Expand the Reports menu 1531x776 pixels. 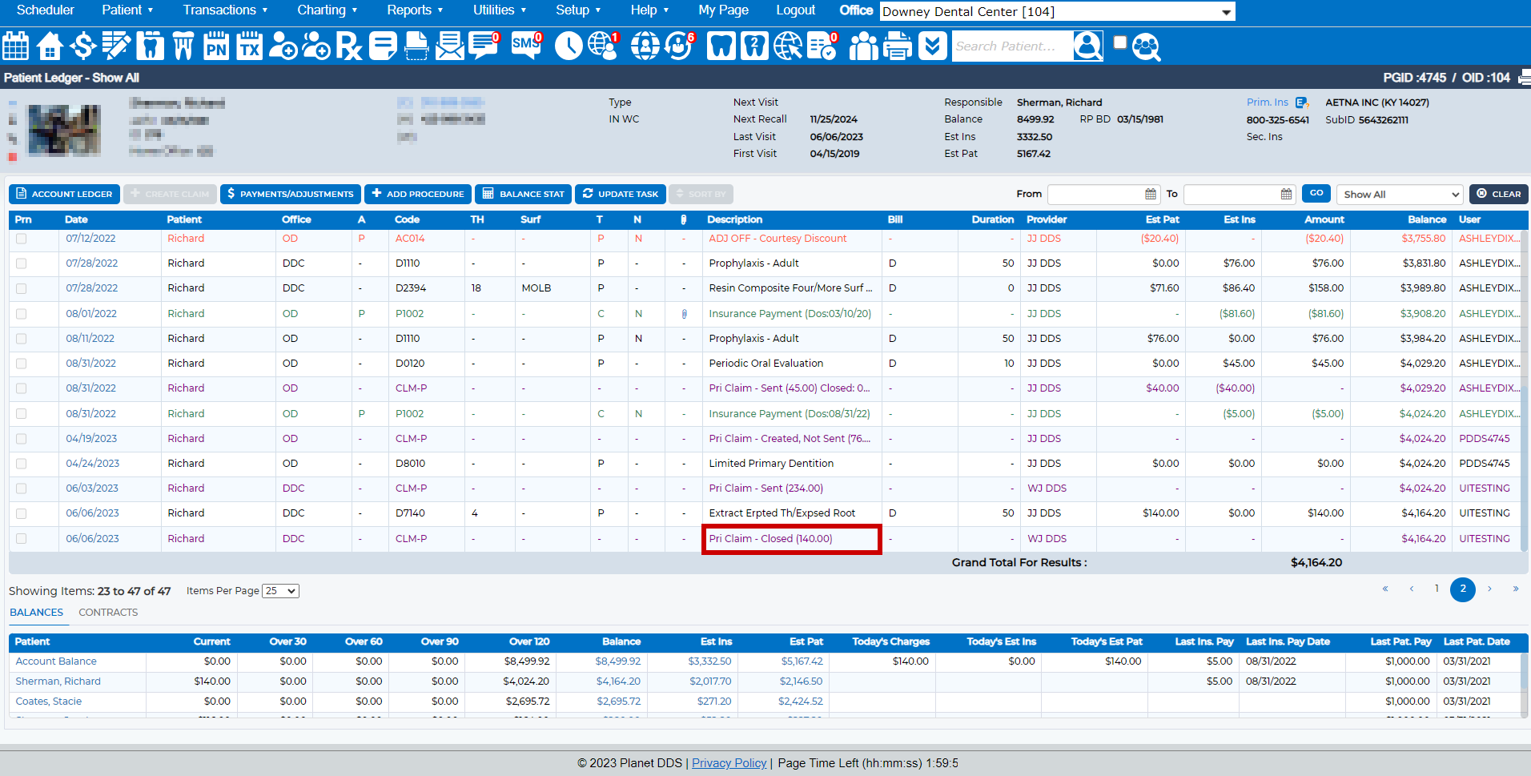click(x=415, y=10)
